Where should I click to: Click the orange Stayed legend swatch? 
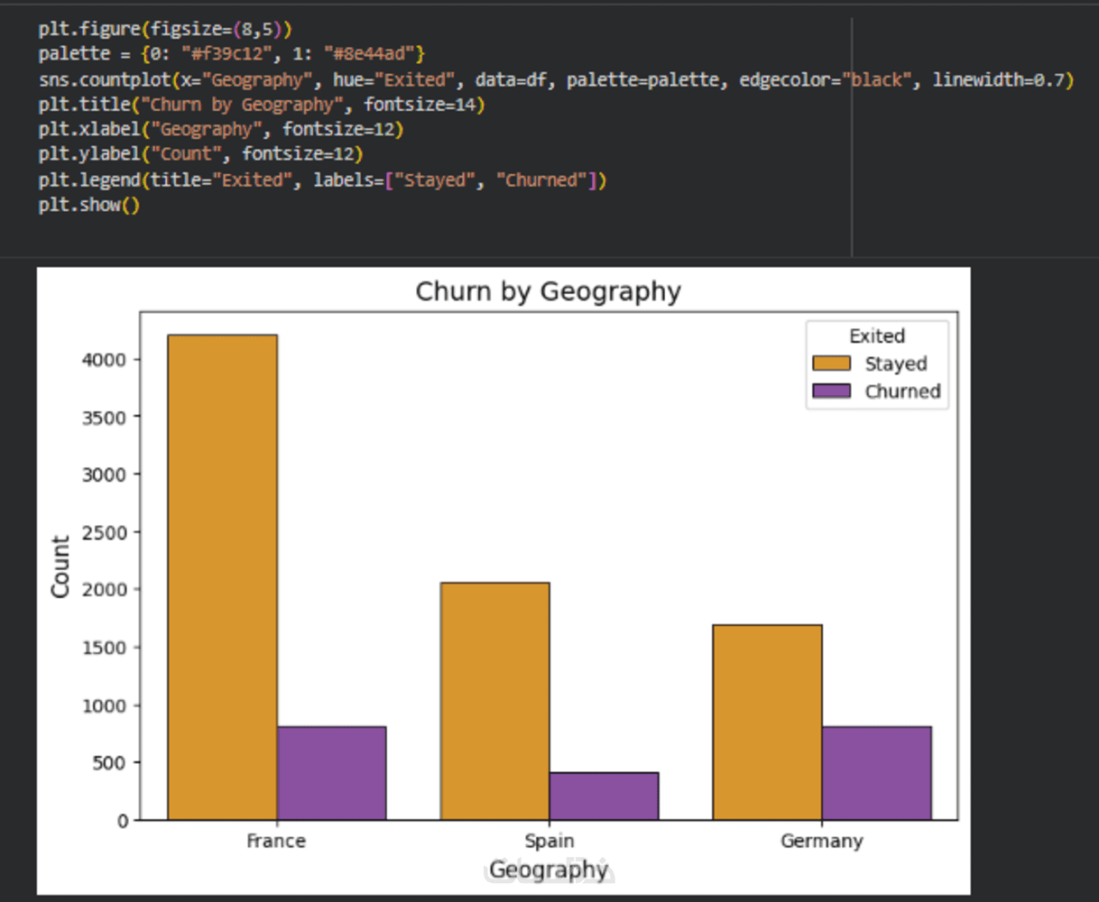click(831, 364)
